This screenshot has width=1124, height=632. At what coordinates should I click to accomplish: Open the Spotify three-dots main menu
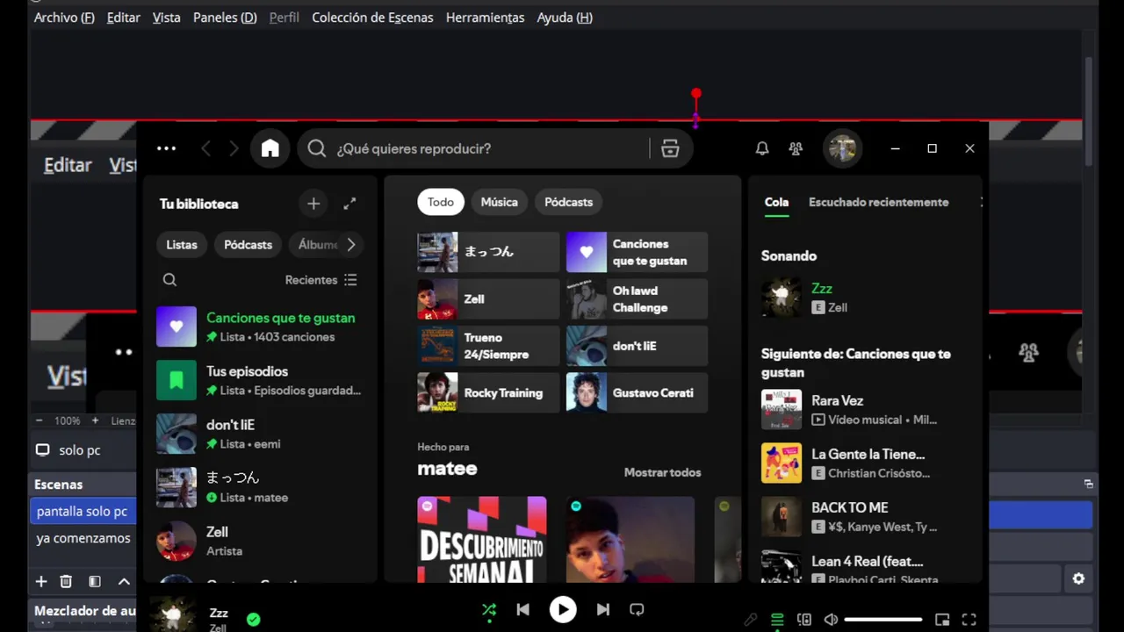[x=166, y=148]
